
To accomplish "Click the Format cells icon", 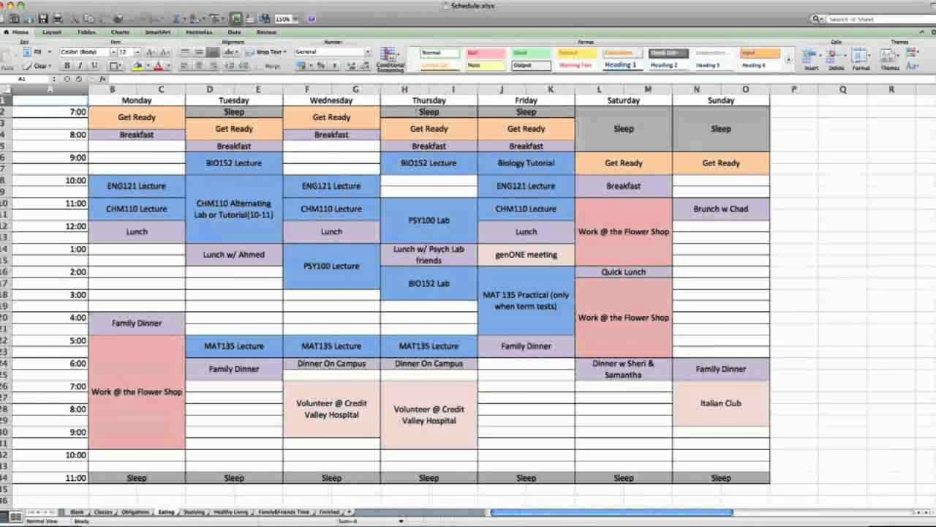I will [861, 59].
